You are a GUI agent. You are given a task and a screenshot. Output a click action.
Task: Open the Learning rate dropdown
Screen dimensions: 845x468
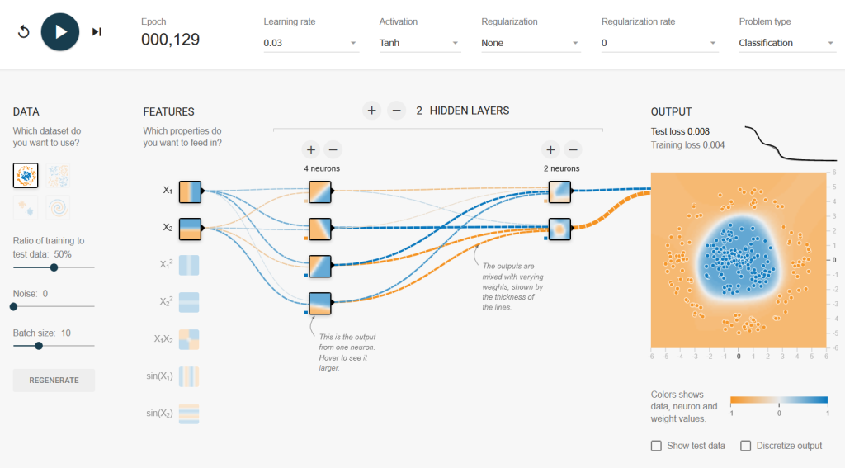310,43
